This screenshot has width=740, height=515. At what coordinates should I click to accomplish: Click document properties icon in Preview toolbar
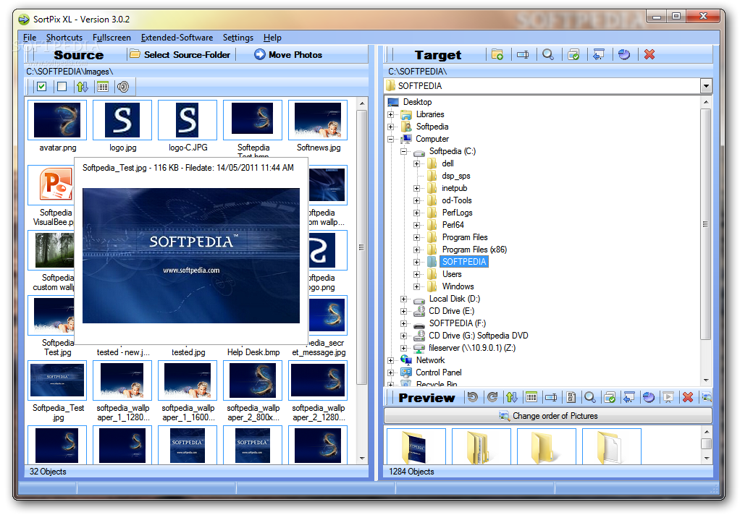(x=571, y=398)
